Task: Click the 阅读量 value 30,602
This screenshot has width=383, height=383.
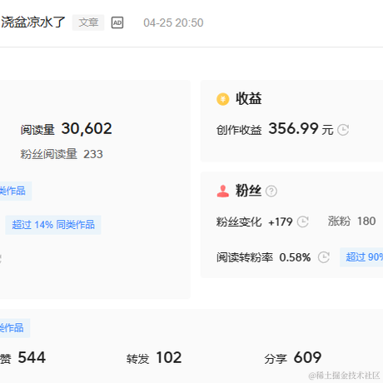Action: pyautogui.click(x=87, y=129)
